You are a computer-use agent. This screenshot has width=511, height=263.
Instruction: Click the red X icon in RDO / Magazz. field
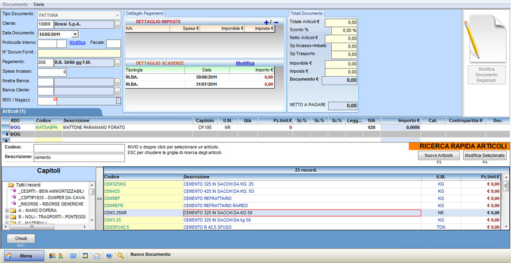pyautogui.click(x=55, y=99)
